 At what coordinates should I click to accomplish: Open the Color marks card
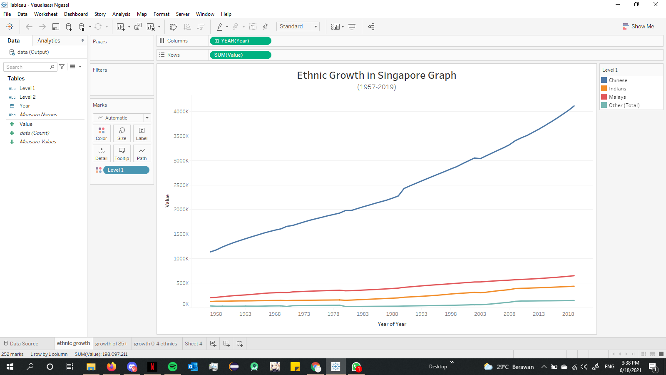pos(102,133)
